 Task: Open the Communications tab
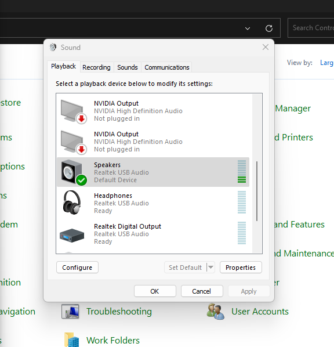pyautogui.click(x=167, y=67)
